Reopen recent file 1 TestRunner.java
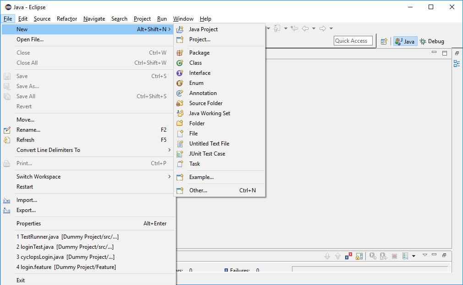463x285 pixels. (x=88, y=237)
